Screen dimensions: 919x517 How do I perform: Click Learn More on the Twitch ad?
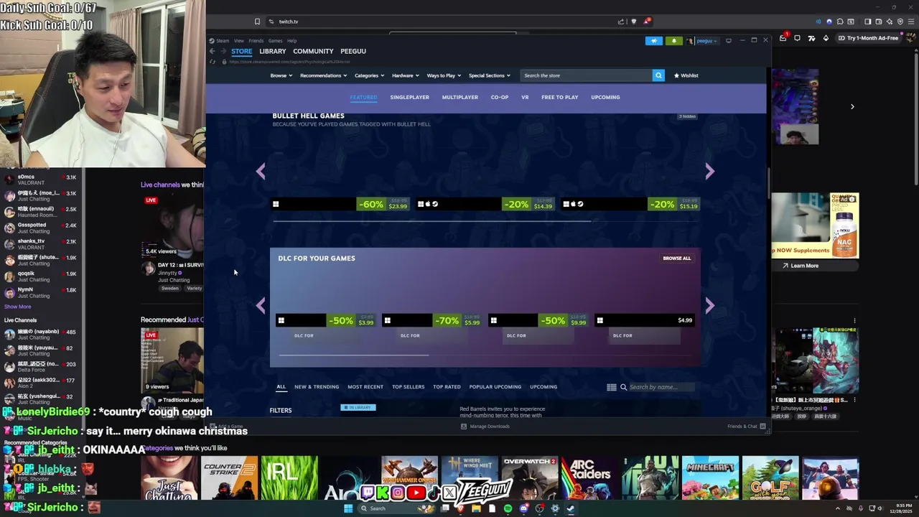coord(801,266)
